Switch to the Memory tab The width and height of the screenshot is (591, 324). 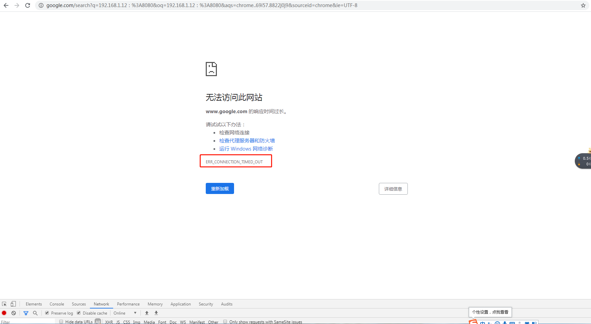[x=155, y=304]
